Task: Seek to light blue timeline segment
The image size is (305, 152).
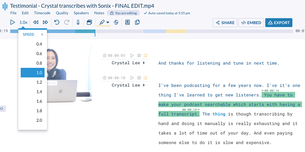Action: coord(154,31)
